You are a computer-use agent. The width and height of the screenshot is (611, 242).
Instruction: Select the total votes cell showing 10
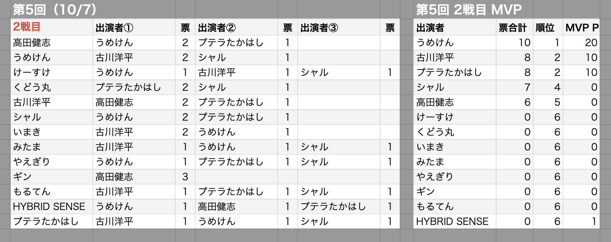(524, 43)
